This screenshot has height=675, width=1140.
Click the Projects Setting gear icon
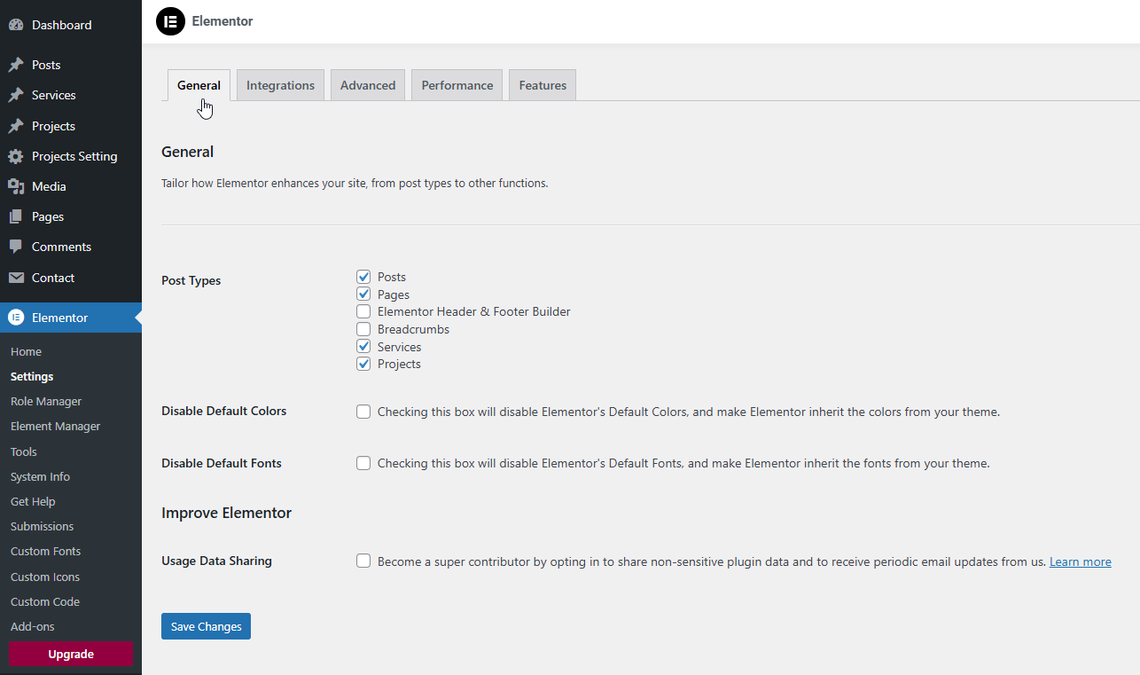pos(16,156)
